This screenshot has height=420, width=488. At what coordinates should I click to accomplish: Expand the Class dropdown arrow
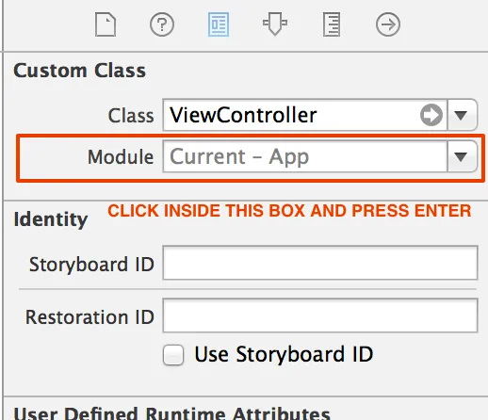[x=461, y=115]
